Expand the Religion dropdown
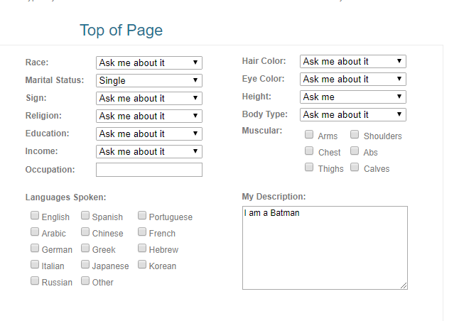Viewport: 459px width, 321px height. (x=148, y=116)
